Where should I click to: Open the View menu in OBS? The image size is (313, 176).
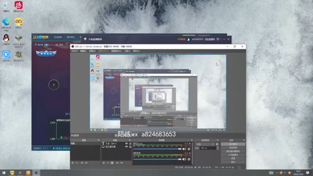tap(92, 51)
